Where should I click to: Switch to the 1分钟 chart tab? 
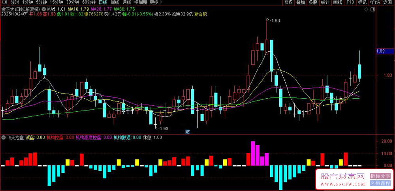(x=28, y=2)
